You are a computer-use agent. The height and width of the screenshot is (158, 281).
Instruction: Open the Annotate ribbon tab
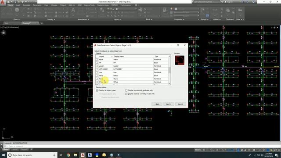pyautogui.click(x=26, y=5)
